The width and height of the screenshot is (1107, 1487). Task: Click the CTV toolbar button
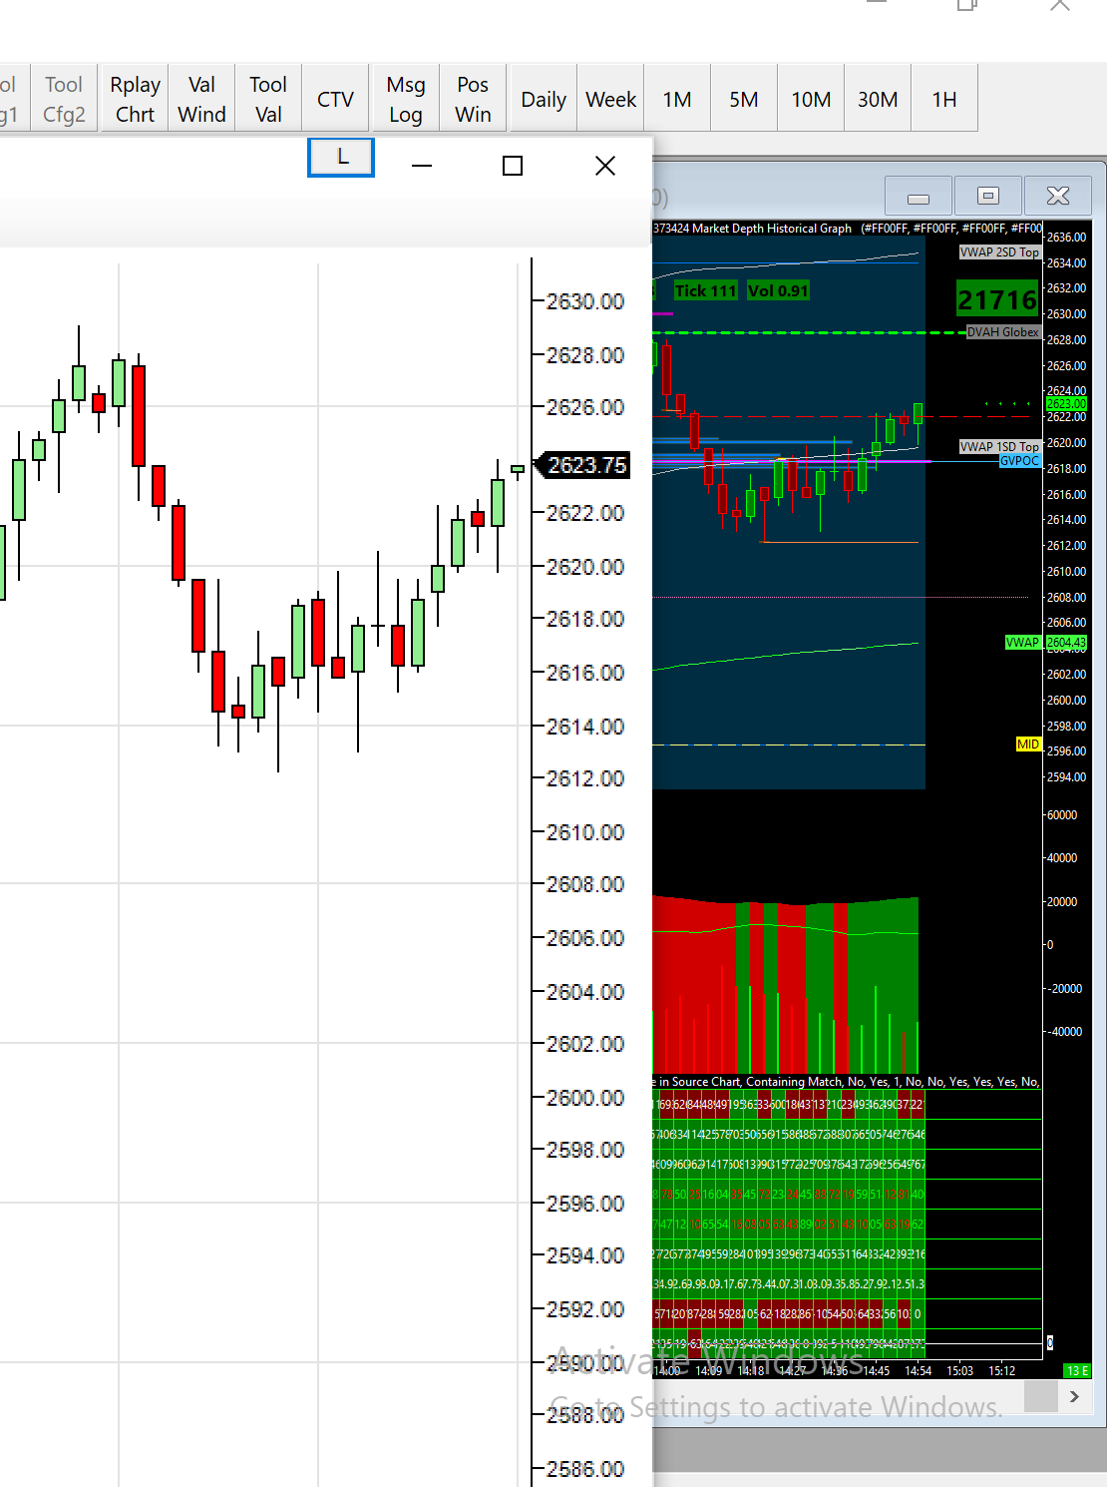(335, 99)
